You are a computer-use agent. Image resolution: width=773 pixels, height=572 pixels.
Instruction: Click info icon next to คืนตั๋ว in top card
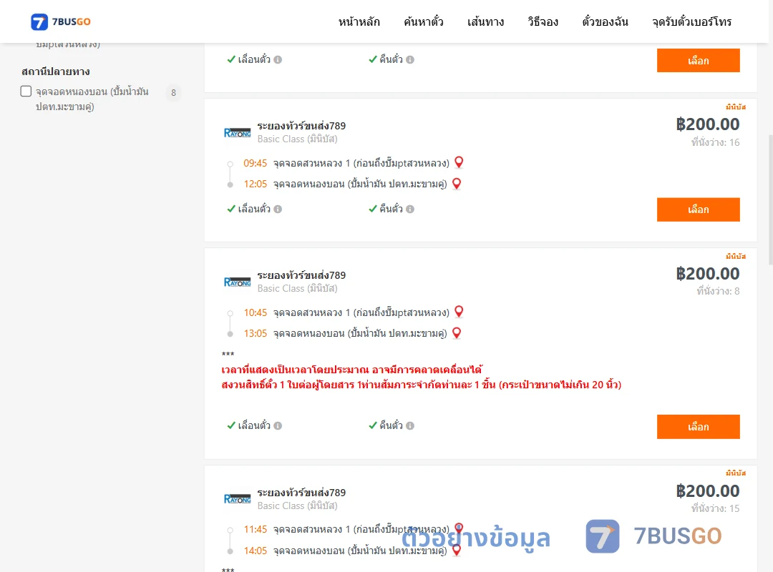[x=410, y=59]
